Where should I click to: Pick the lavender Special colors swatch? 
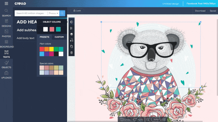coord(47,73)
